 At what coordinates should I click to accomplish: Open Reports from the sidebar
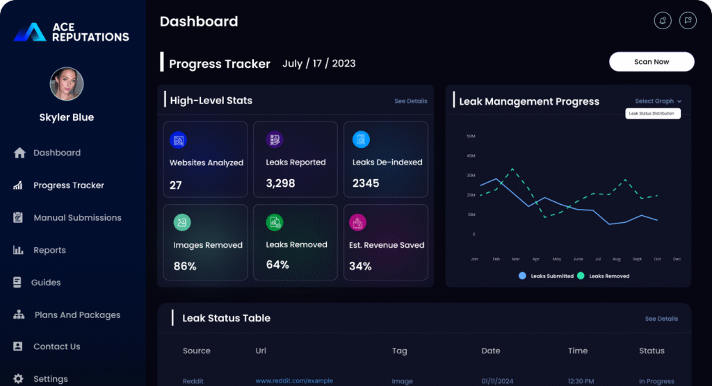(x=49, y=250)
